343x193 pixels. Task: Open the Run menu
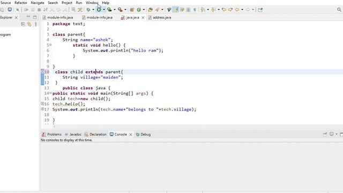pos(79,3)
